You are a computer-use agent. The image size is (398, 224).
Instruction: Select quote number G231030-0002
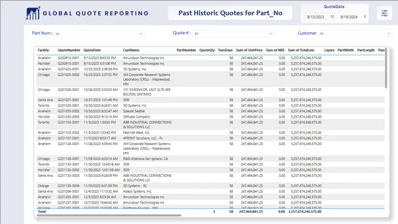coord(68,111)
